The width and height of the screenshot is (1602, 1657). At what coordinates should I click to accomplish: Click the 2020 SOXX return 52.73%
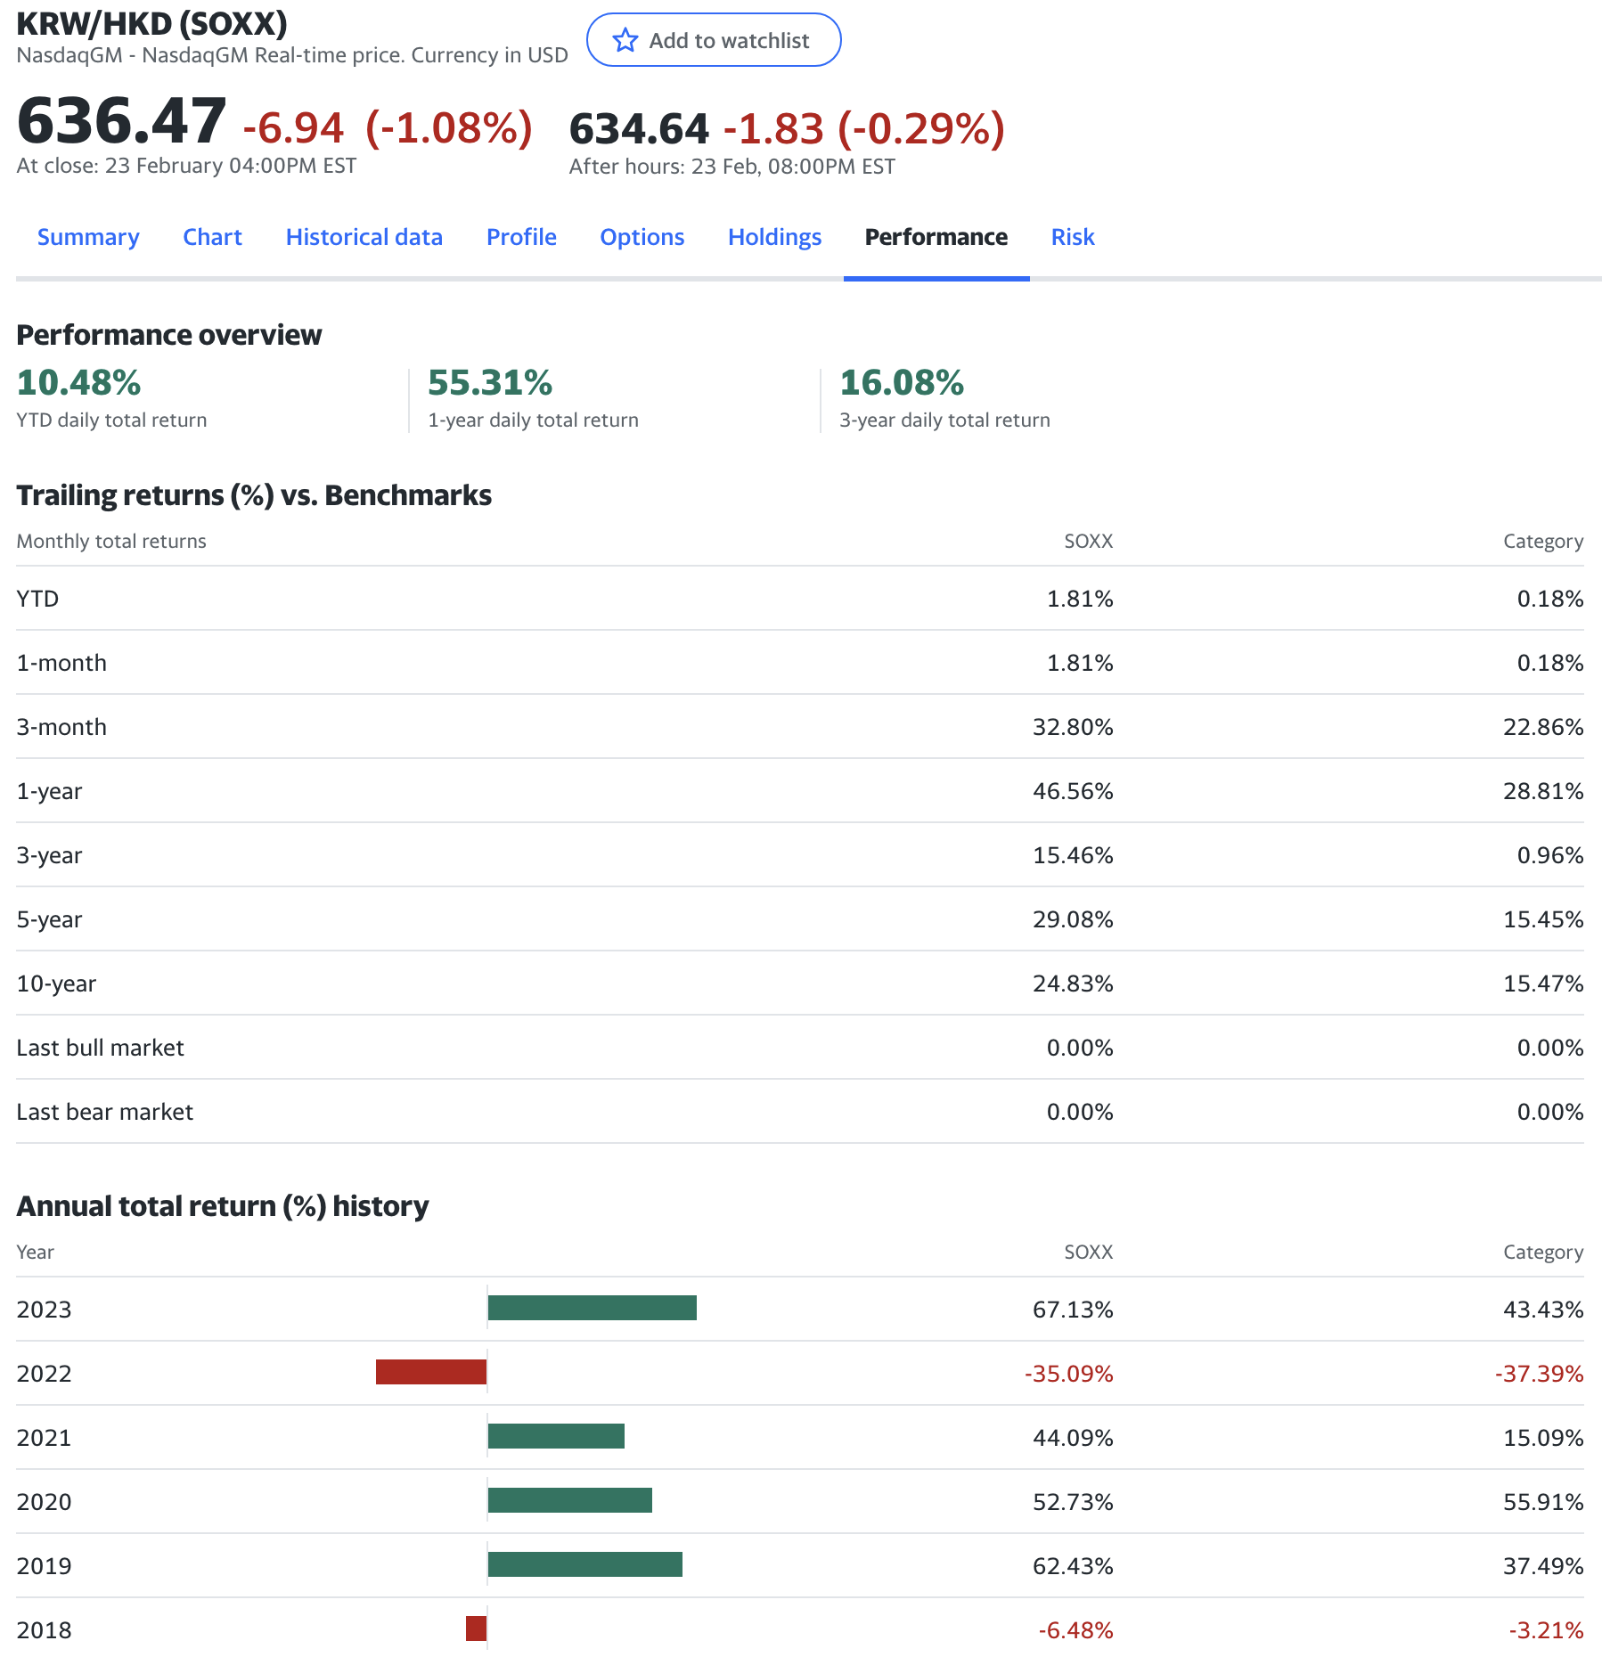[1073, 1502]
